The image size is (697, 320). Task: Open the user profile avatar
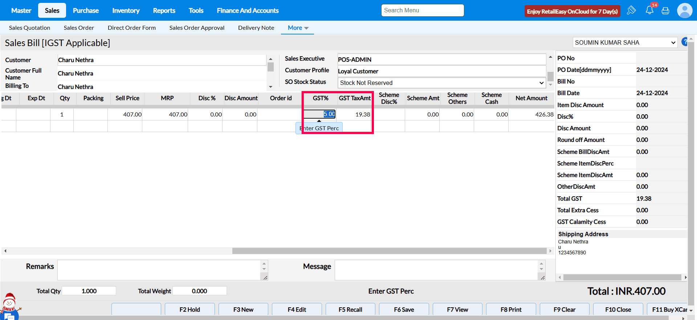[685, 11]
